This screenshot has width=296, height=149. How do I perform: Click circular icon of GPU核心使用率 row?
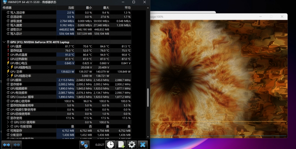(8, 101)
